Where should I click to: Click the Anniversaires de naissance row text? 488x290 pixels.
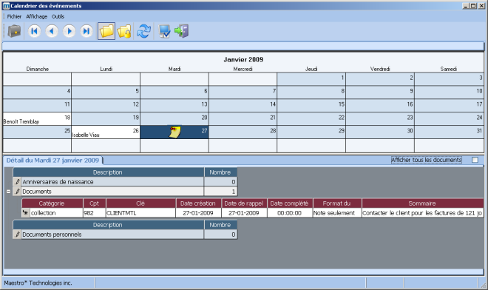point(58,181)
